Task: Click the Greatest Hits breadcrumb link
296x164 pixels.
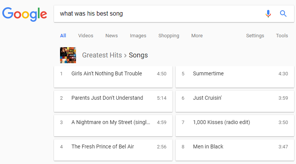Action: tap(102, 55)
